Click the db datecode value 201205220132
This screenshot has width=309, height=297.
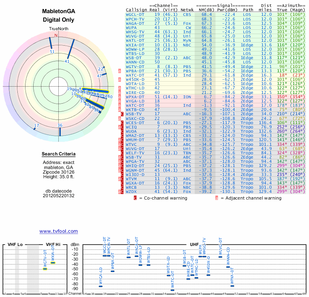(x=59, y=196)
